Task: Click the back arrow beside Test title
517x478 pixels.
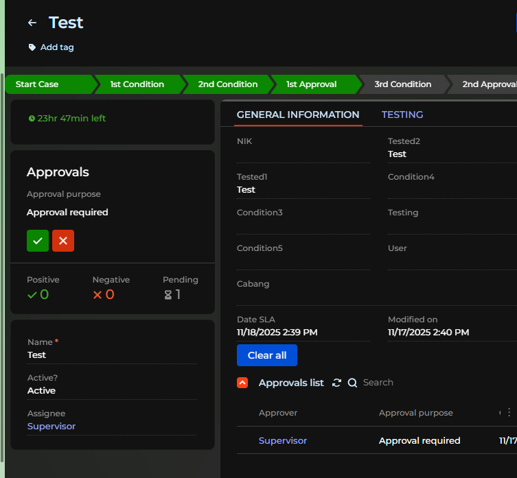Action: pos(32,23)
